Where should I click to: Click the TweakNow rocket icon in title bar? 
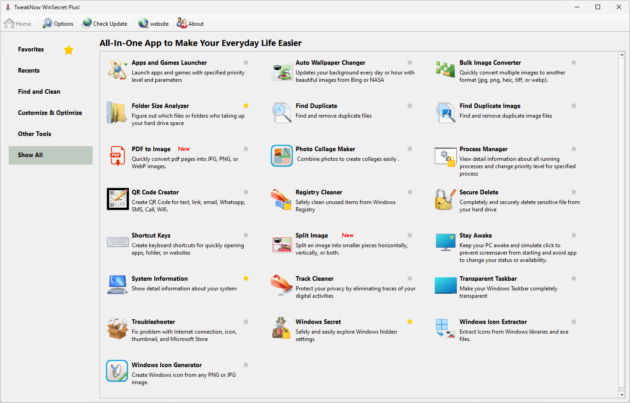click(8, 7)
